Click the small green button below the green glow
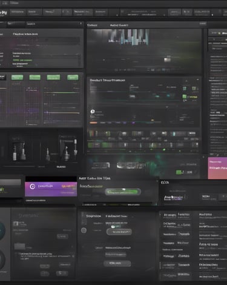Viewport: 227px width, 285px height. click(179, 172)
